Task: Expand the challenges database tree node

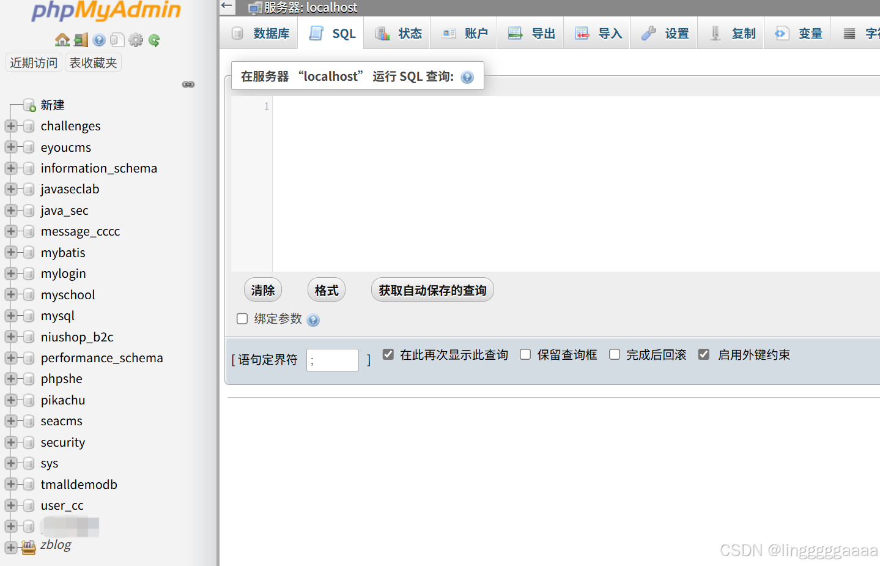Action: (x=10, y=126)
